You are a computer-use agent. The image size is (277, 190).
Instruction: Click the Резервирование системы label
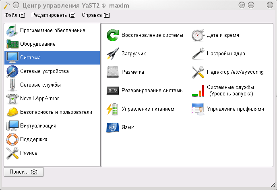[x=153, y=91]
